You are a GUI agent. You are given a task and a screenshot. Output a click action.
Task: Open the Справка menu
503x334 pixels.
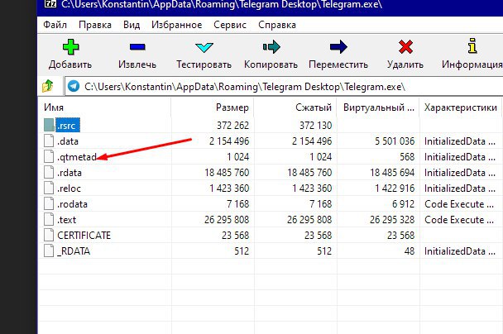tap(277, 25)
